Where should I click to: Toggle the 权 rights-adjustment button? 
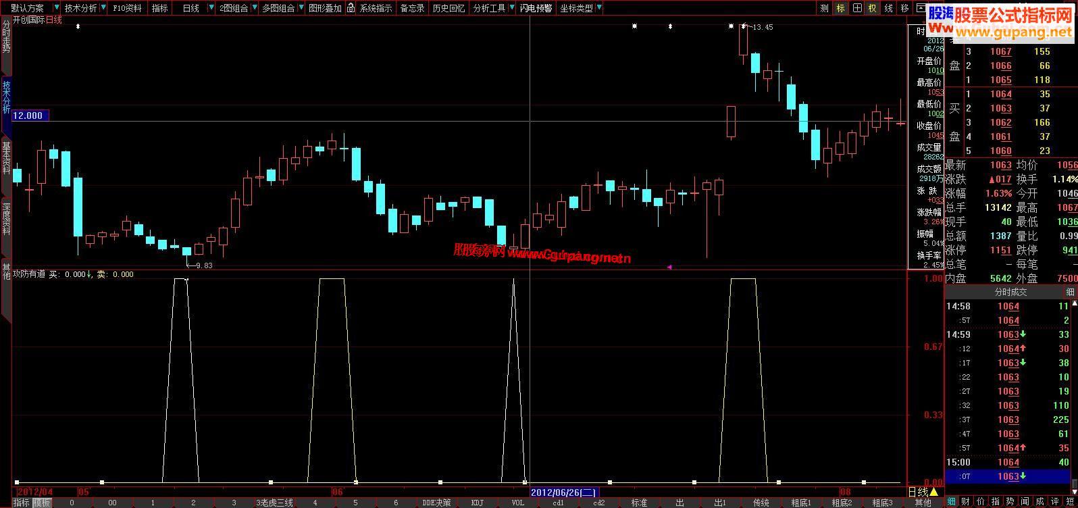(873, 8)
